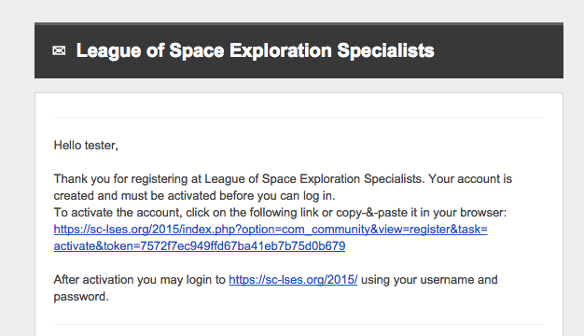Image resolution: width=584 pixels, height=336 pixels.
Task: Click the word 'Specialists' in the header title
Action: (x=385, y=50)
